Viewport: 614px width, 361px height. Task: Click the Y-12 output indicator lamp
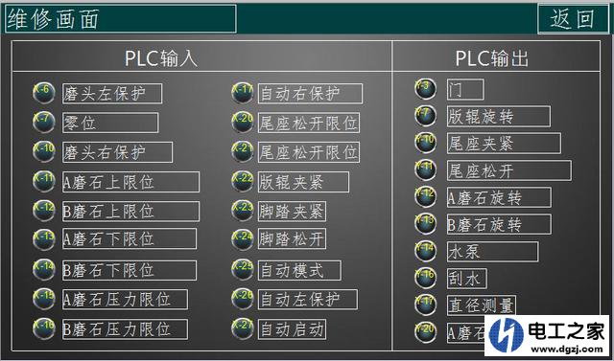[x=425, y=196]
